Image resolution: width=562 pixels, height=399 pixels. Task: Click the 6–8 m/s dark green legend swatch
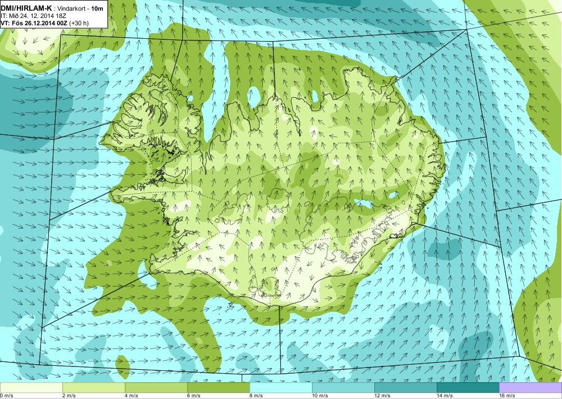218,388
